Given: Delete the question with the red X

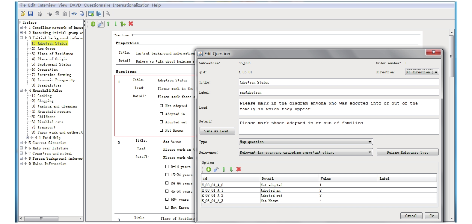Looking at the screenshot, I should pyautogui.click(x=131, y=24).
